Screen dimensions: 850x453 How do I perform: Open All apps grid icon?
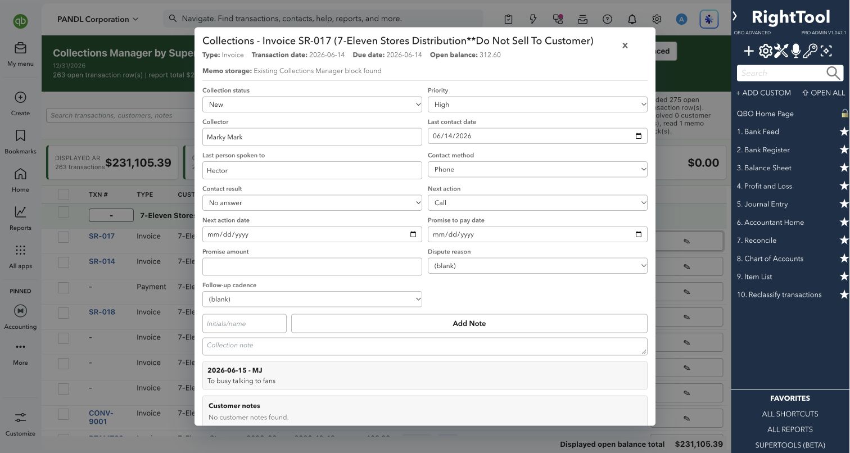pyautogui.click(x=20, y=250)
